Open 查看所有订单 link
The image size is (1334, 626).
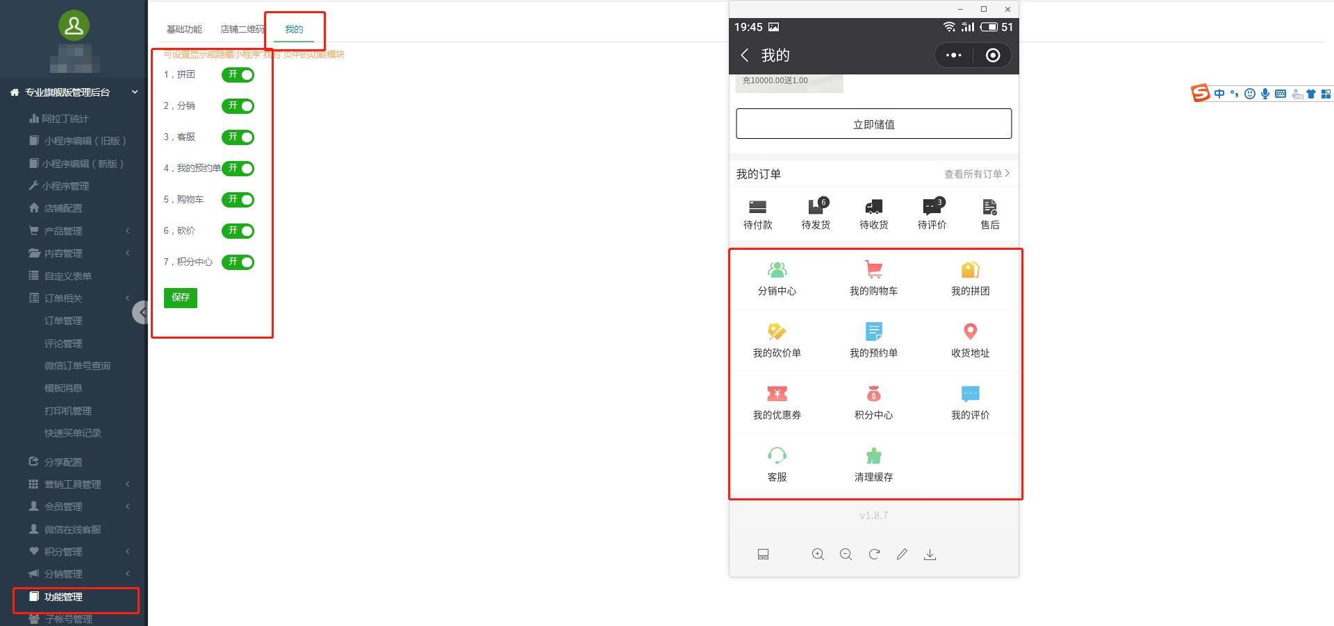click(x=976, y=174)
